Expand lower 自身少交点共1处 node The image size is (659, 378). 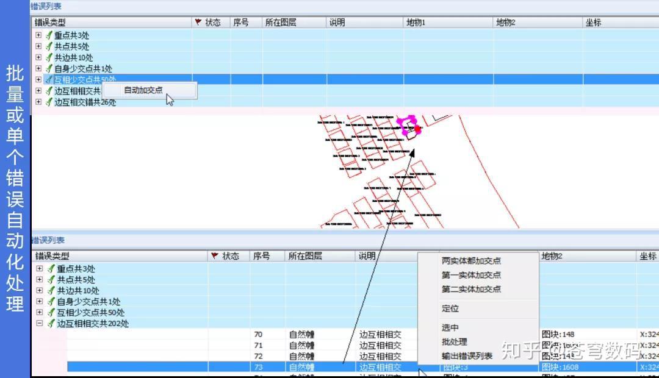point(40,301)
